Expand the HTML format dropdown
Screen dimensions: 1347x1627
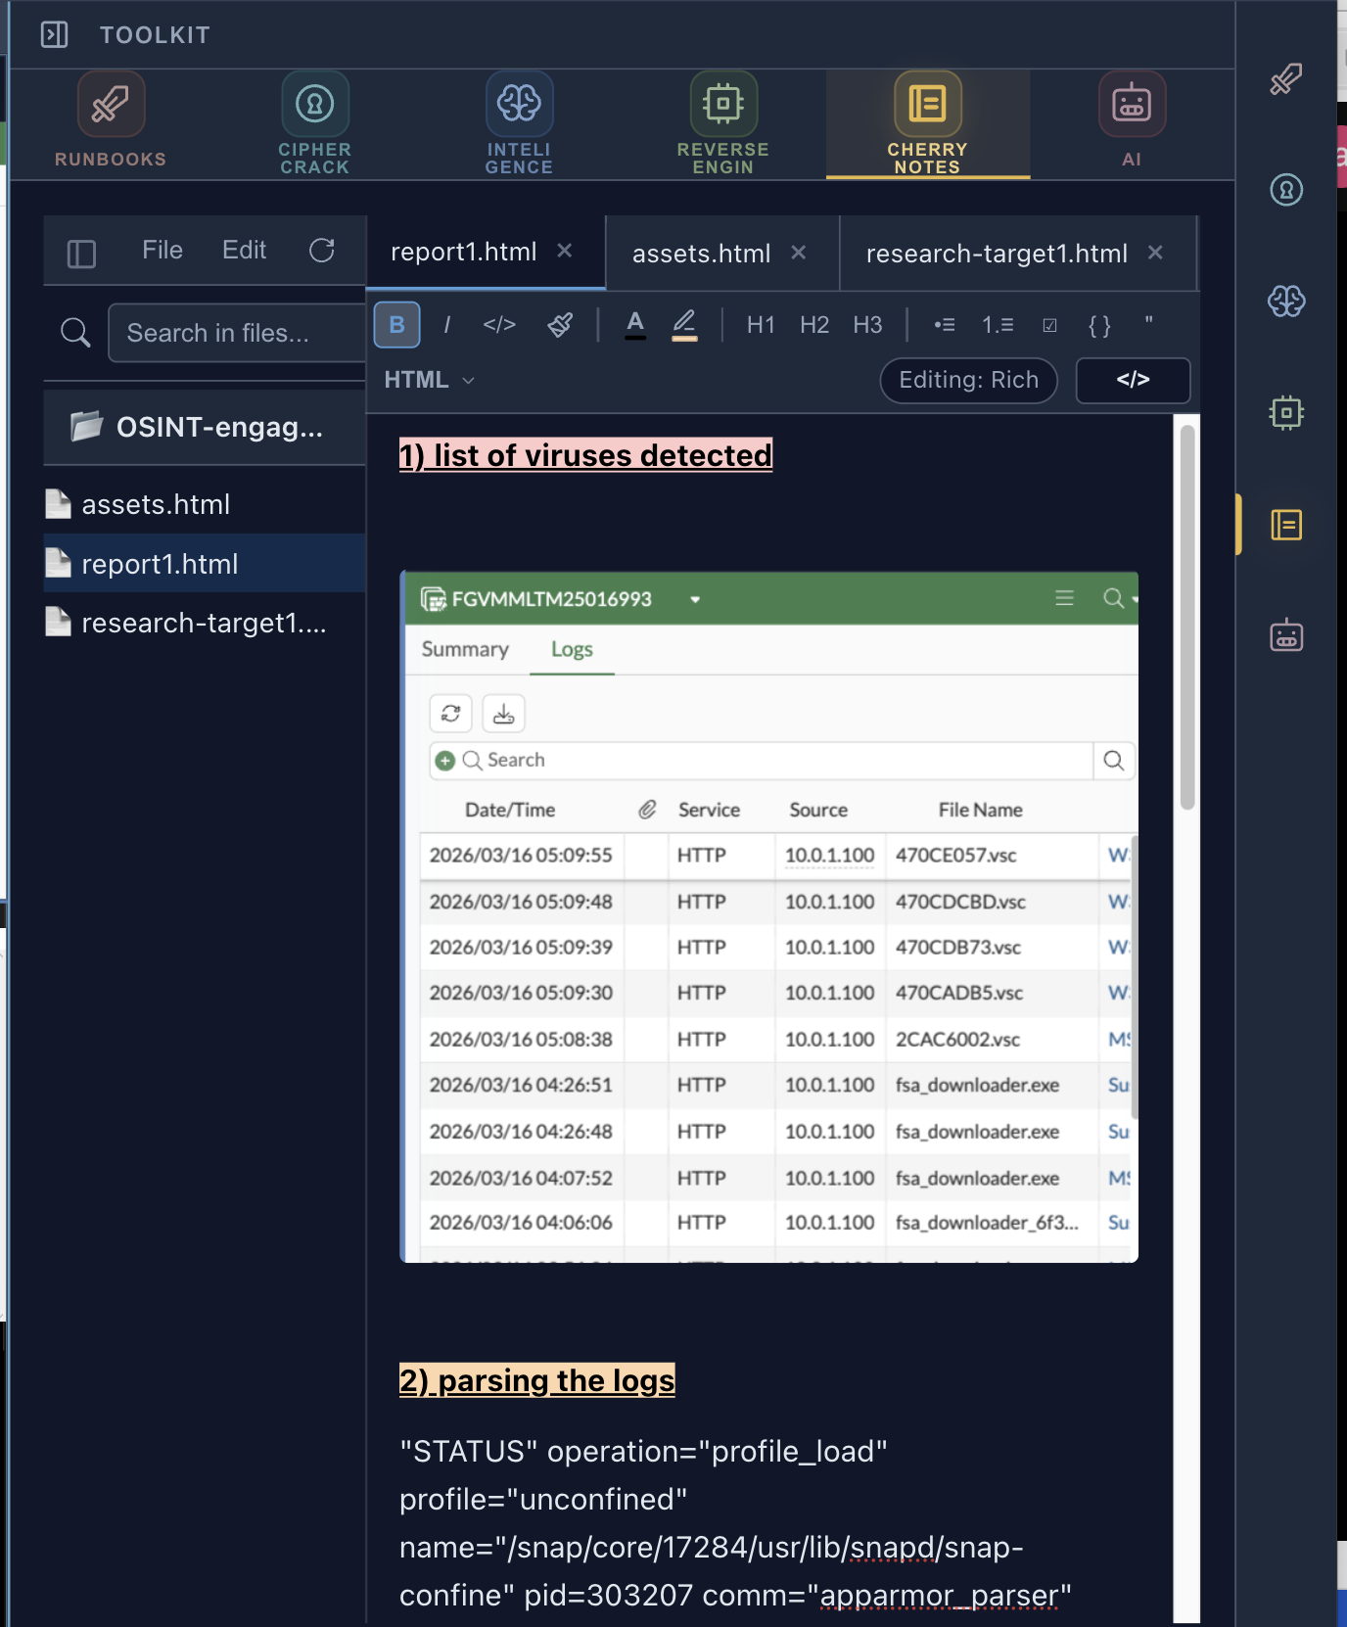tap(429, 380)
